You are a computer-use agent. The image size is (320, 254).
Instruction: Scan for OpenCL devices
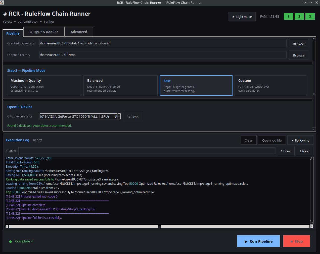pyautogui.click(x=133, y=117)
